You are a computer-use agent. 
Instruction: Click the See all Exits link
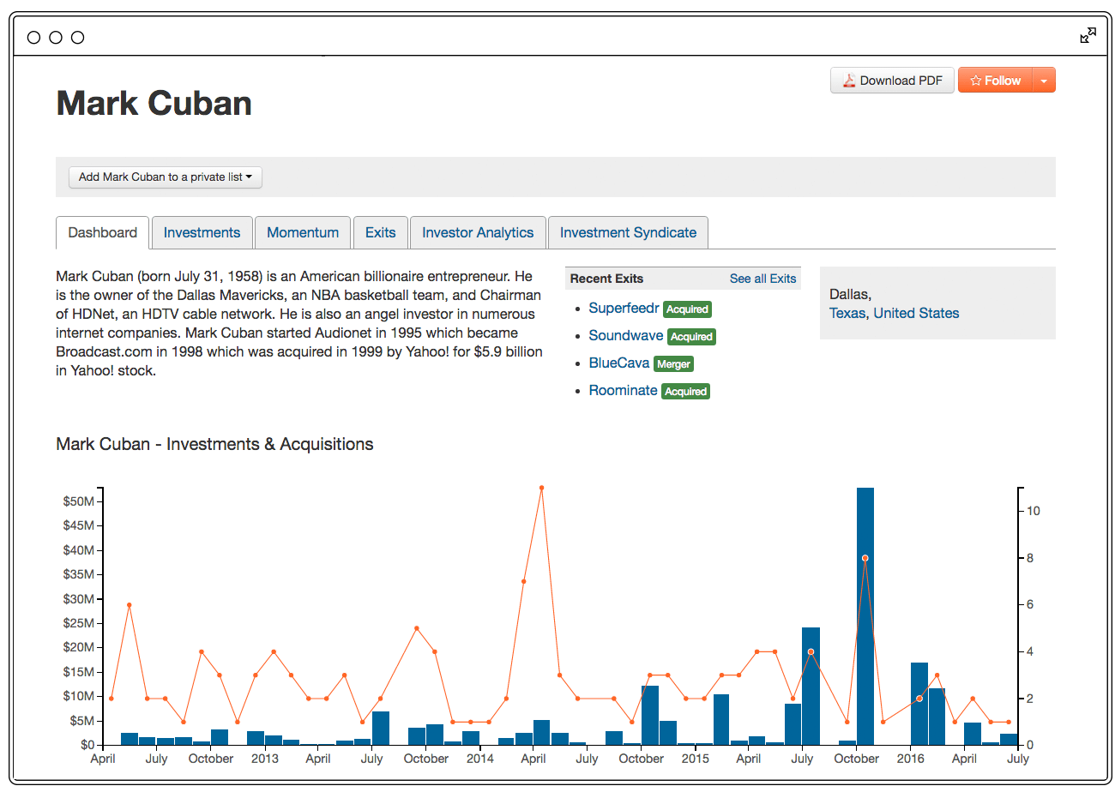point(762,279)
